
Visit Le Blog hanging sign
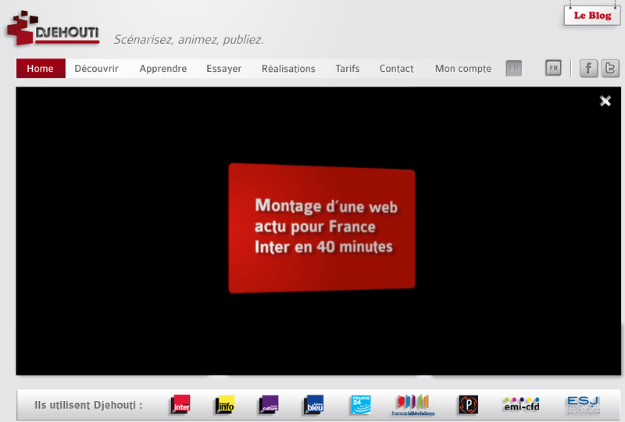tap(591, 16)
